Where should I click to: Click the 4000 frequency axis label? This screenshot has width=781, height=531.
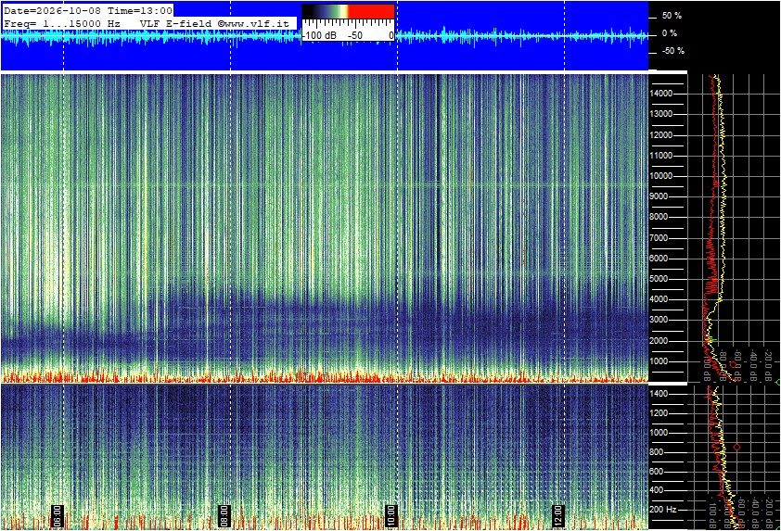point(659,299)
